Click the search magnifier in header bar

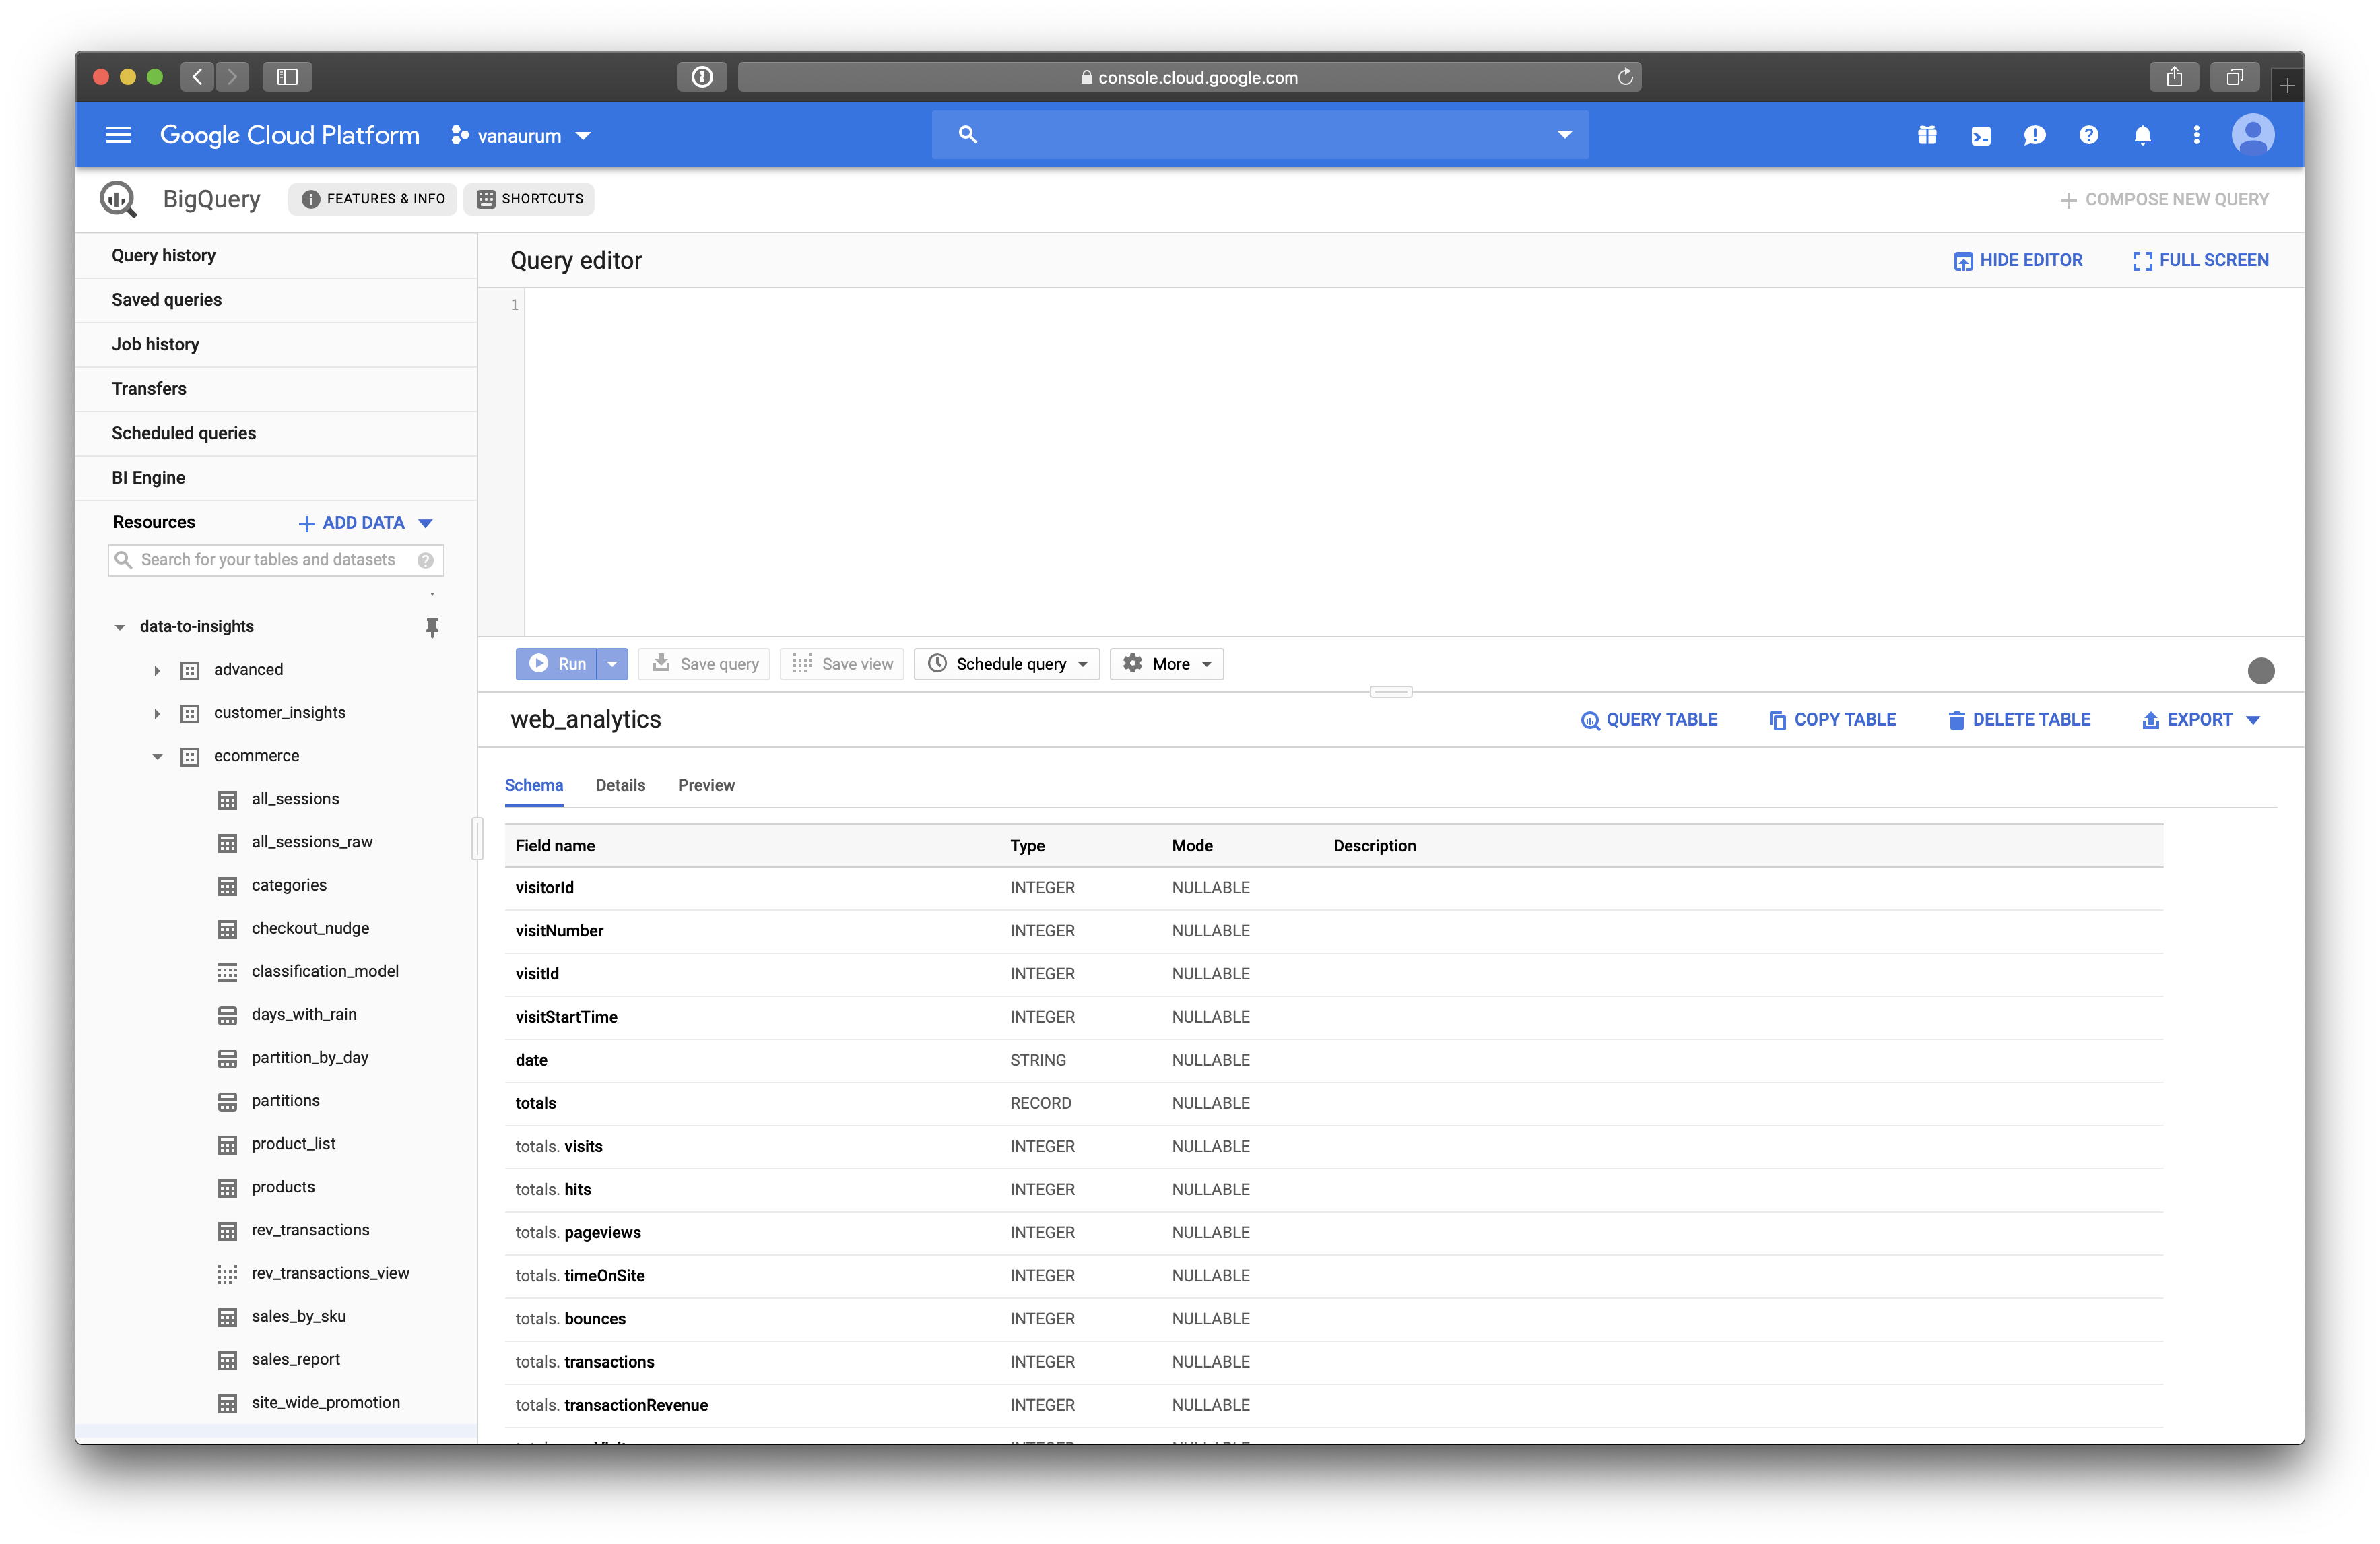point(967,134)
